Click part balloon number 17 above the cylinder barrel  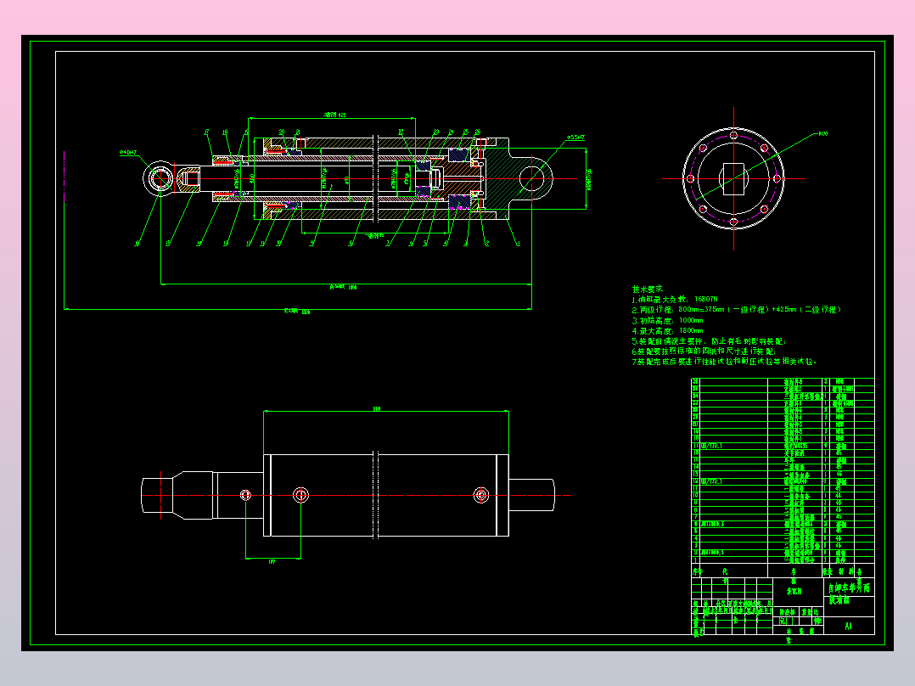tap(205, 133)
